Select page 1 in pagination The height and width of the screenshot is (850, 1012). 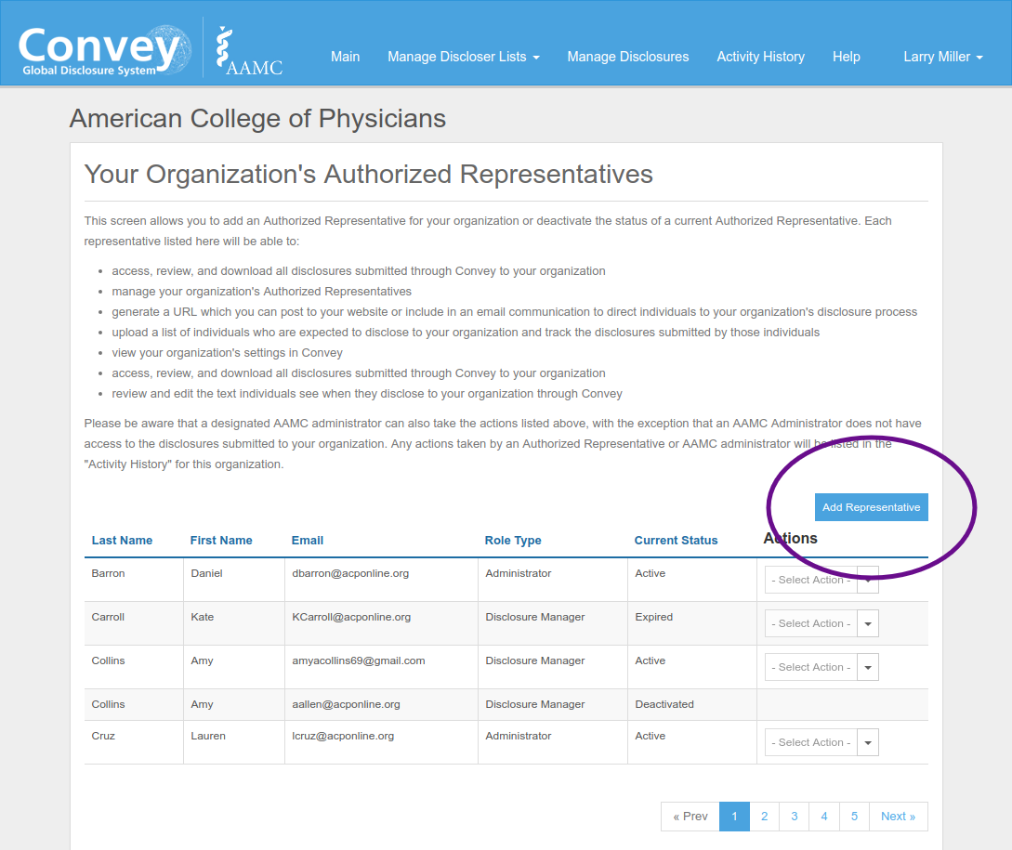click(x=734, y=817)
